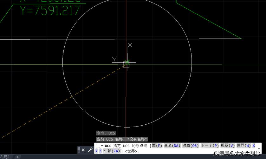This screenshot has width=266, height=159.
Task: Click the command line grip handle
Action: pyautogui.click(x=79, y=150)
